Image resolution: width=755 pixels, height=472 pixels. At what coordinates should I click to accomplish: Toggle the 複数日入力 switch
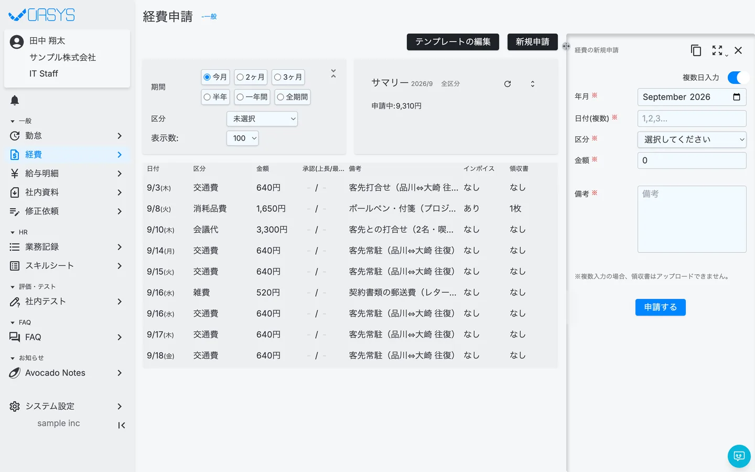coord(738,78)
